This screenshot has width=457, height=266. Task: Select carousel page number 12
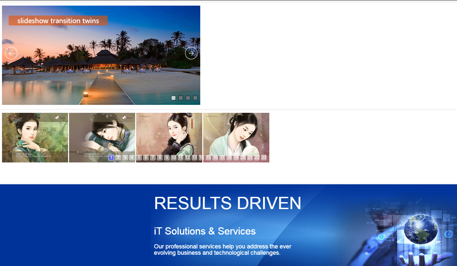point(188,157)
